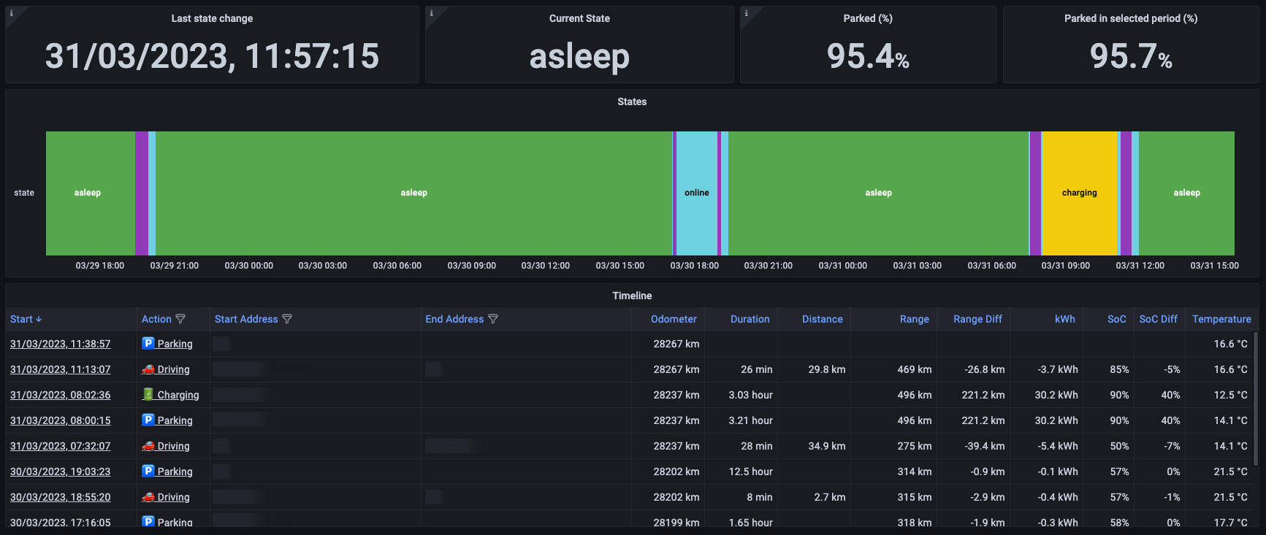Open start time link 31/03/2023, 07:32:07
Image resolution: width=1266 pixels, height=535 pixels.
[x=60, y=446]
